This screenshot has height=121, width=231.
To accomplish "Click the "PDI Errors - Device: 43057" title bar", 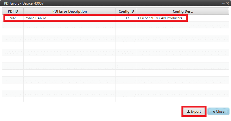I will [x=86, y=3].
